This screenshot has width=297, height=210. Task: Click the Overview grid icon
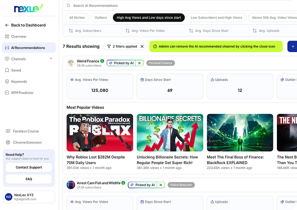click(7, 37)
